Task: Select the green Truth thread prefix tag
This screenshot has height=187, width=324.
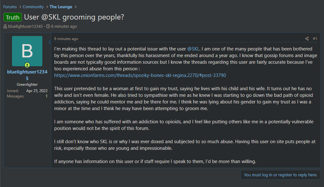Action: pyautogui.click(x=13, y=17)
